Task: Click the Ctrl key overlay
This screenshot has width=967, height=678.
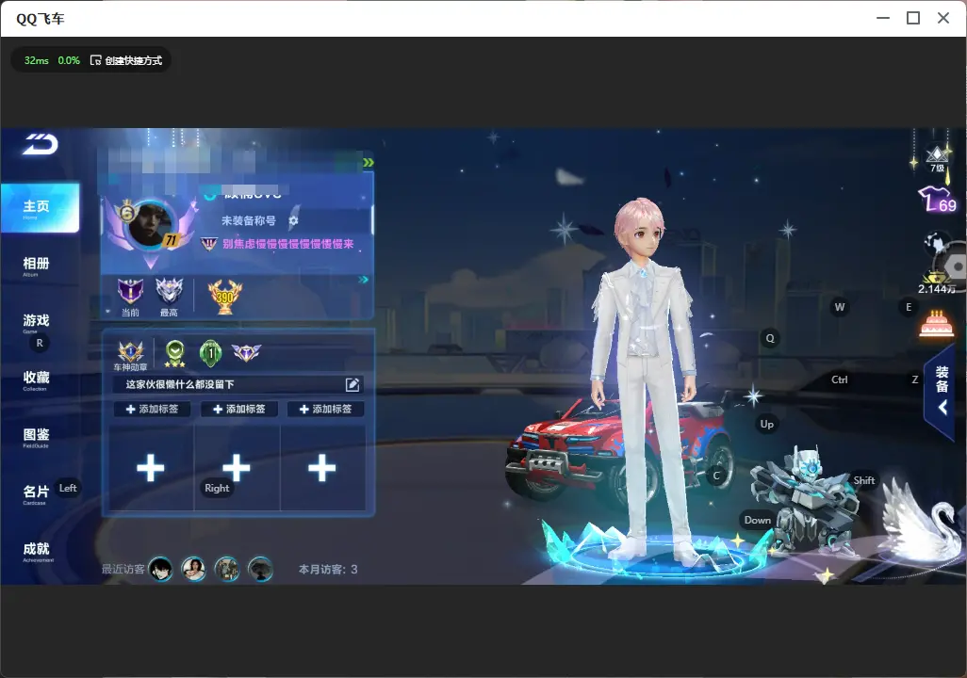Action: (840, 379)
